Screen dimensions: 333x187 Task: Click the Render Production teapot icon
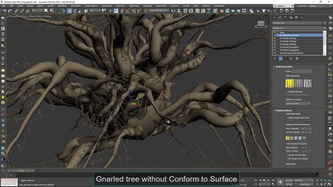[233, 11]
